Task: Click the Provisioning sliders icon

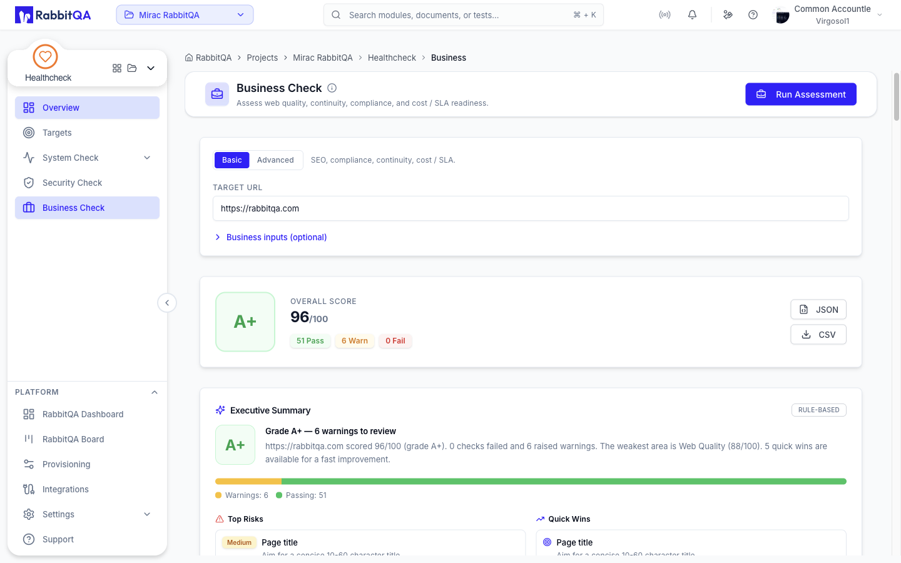Action: coord(29,464)
